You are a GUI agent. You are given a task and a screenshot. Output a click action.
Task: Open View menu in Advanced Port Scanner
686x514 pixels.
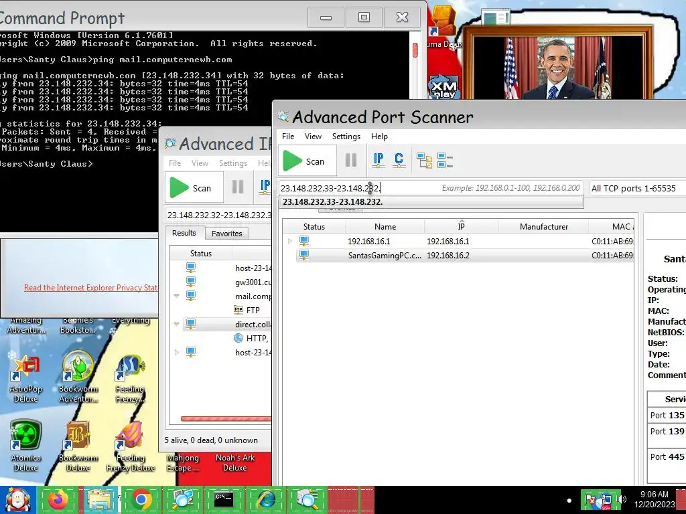click(313, 137)
